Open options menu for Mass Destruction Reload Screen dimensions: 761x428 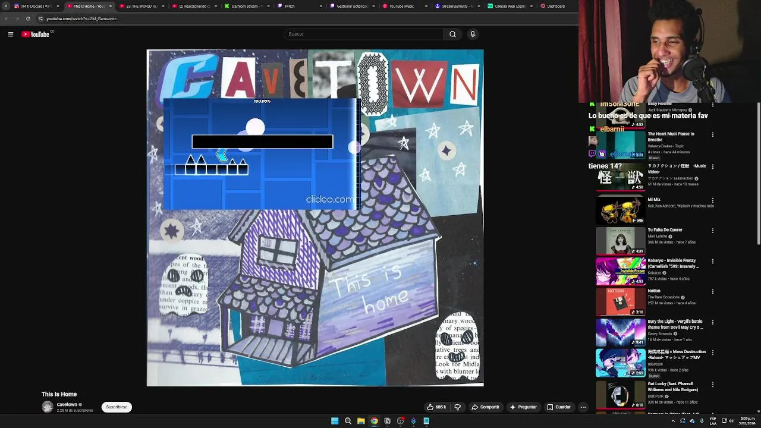[712, 353]
